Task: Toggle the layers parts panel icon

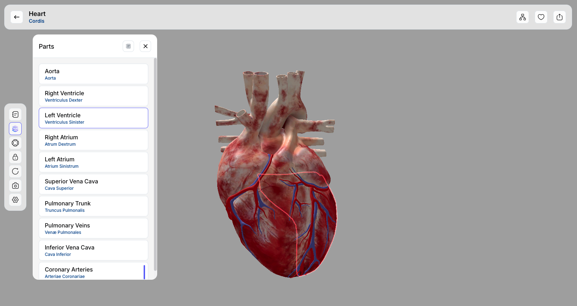Action: (x=15, y=129)
